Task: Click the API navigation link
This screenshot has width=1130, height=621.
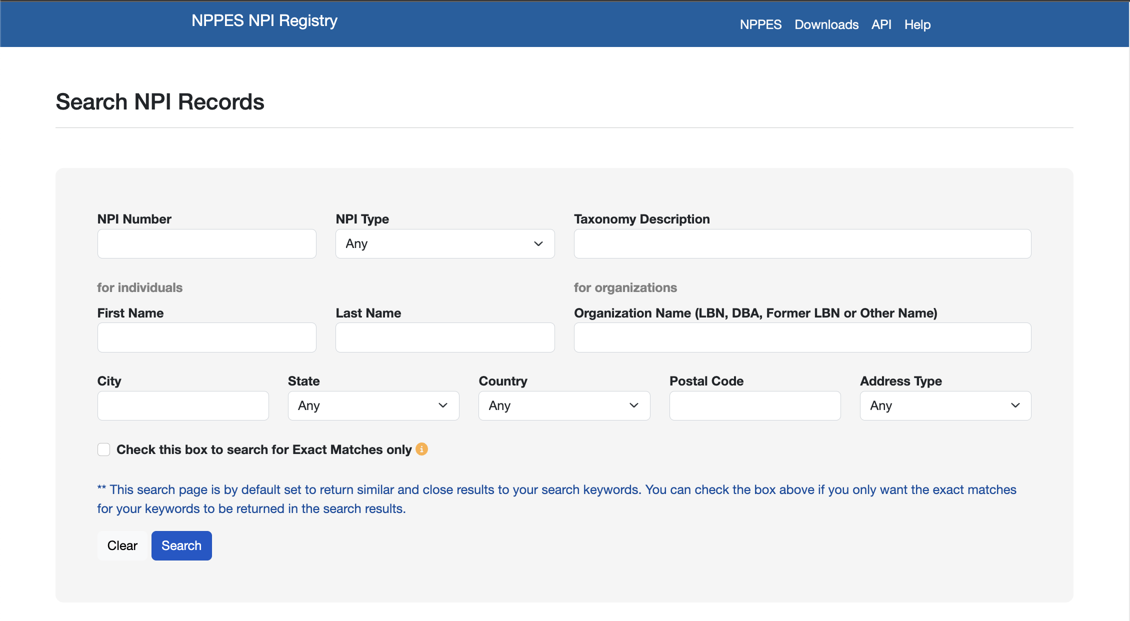Action: click(x=883, y=23)
